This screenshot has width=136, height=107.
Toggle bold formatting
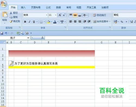25,22
